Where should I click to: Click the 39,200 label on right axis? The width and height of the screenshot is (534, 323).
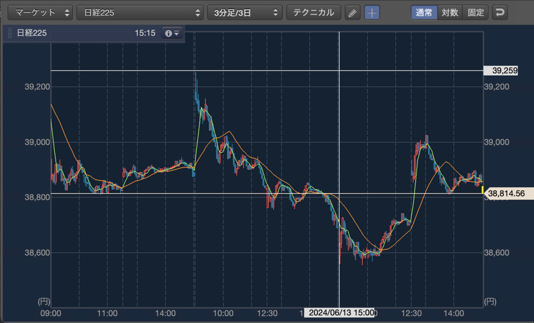pyautogui.click(x=496, y=86)
